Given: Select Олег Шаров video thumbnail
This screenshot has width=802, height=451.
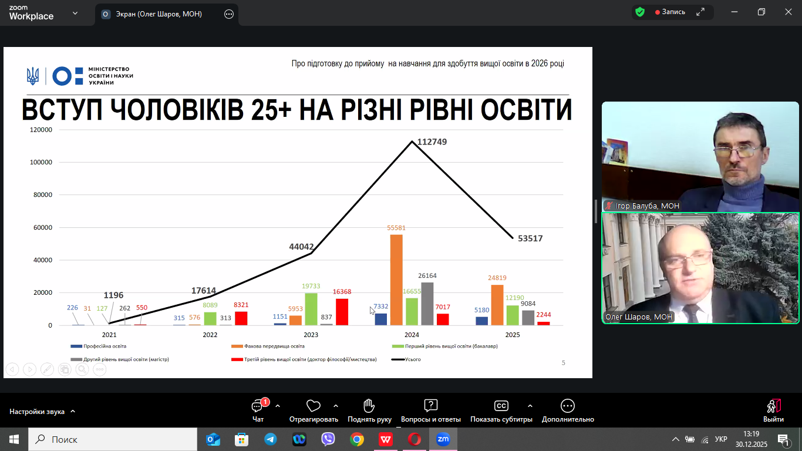Looking at the screenshot, I should [x=700, y=268].
